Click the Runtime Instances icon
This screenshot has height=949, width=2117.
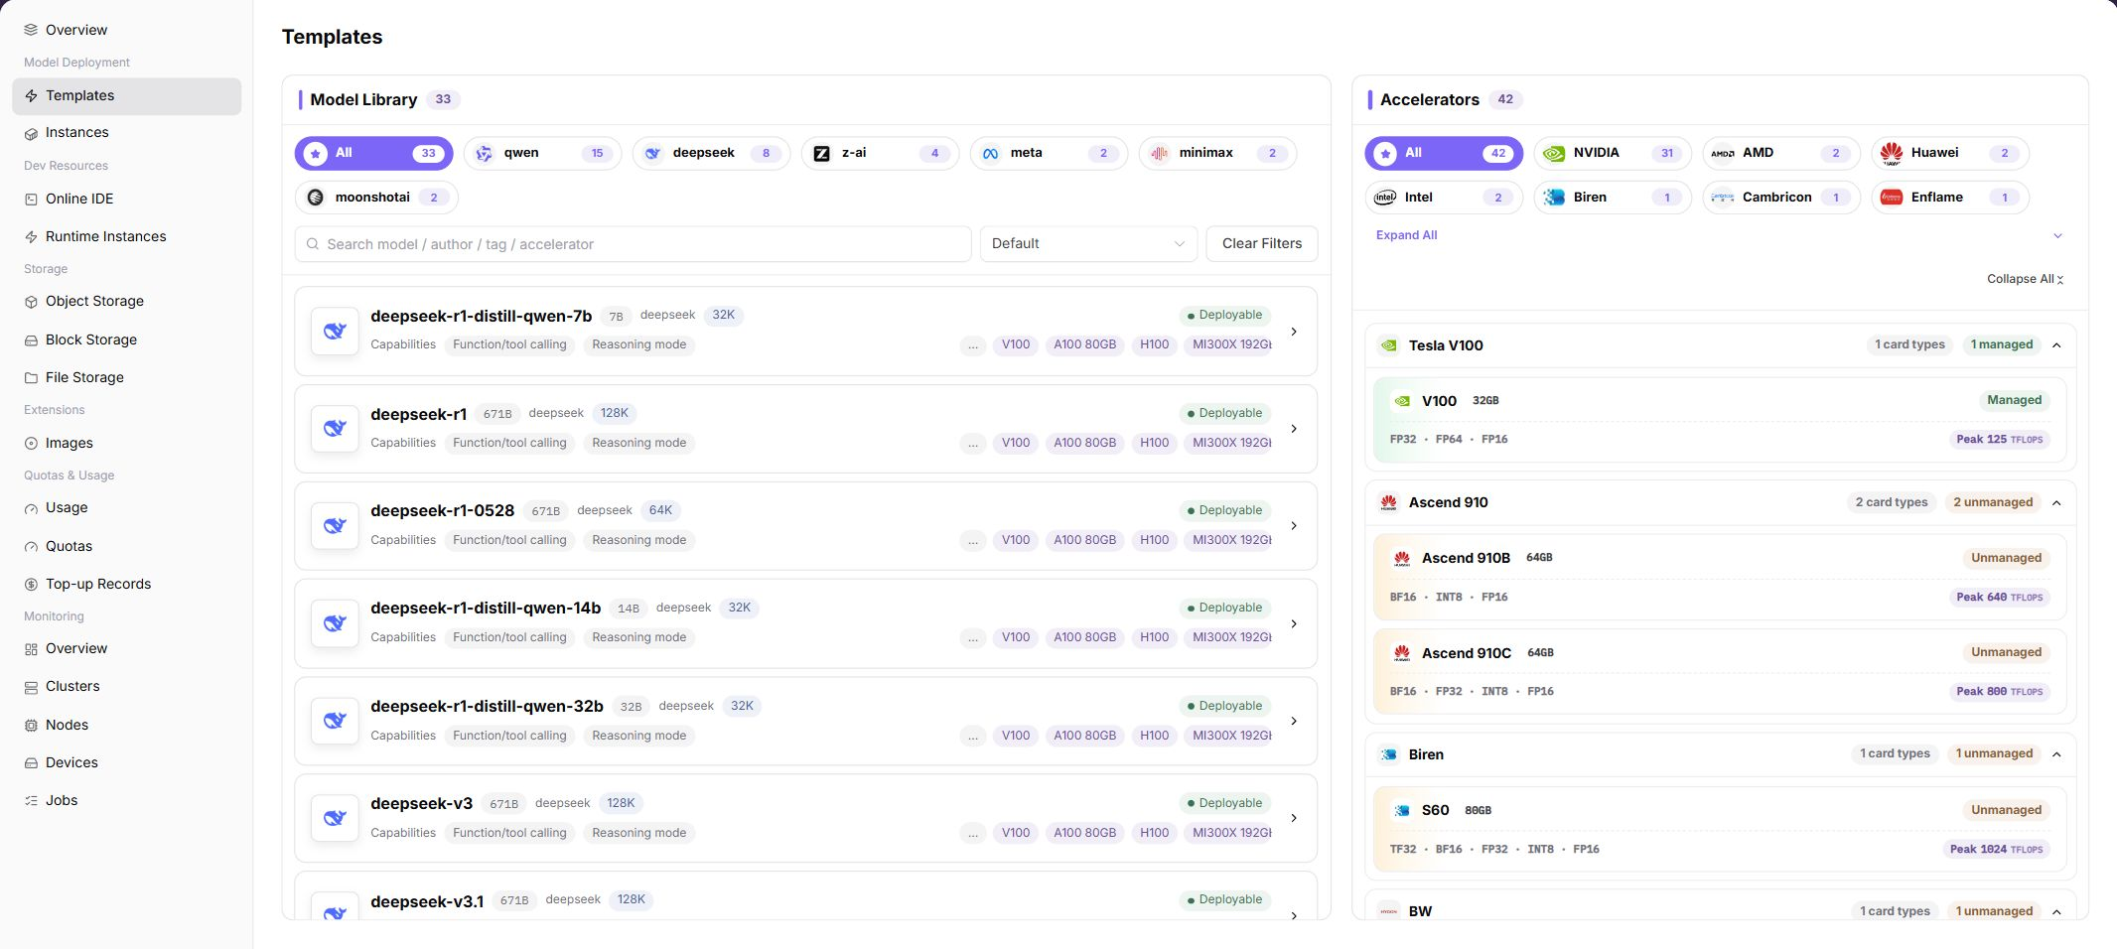[x=31, y=237]
